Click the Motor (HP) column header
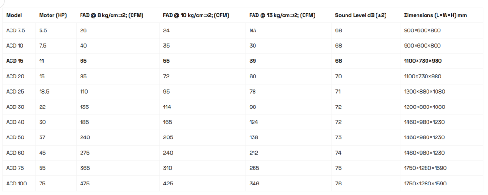Image resolution: width=488 pixels, height=195 pixels. point(52,15)
